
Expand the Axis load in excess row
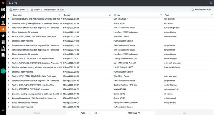[x=9, y=98]
